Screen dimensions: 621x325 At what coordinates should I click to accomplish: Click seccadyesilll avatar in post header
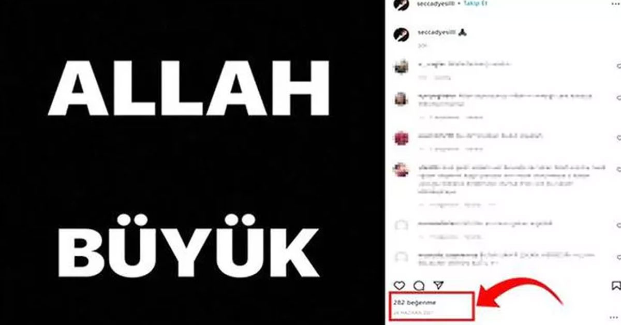click(401, 4)
